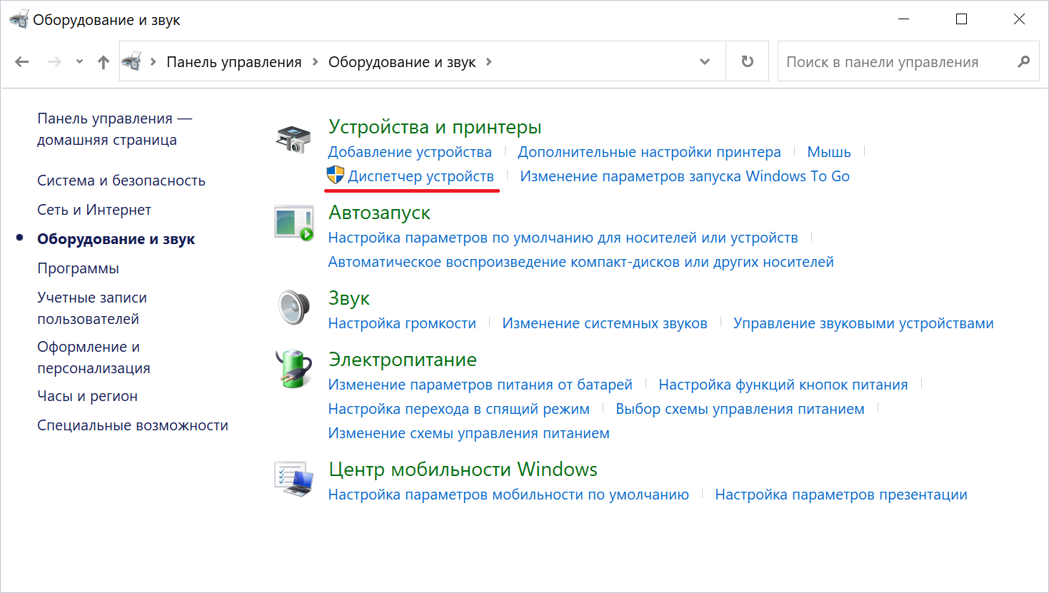Click the Devices and Printers icon
This screenshot has width=1049, height=593.
click(293, 139)
